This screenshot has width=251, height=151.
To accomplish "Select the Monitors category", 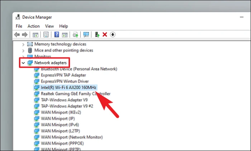I will coord(43,56).
